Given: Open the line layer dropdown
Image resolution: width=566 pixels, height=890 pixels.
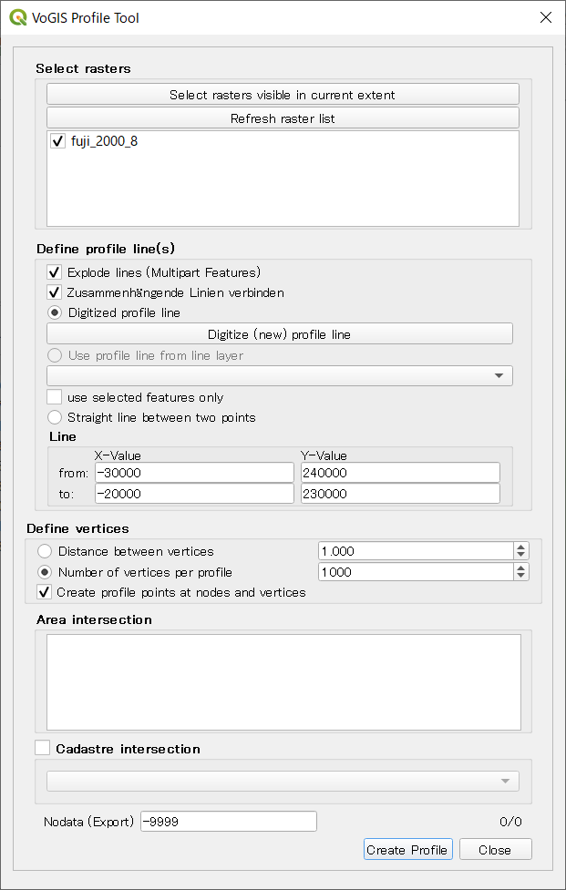Looking at the screenshot, I should click(279, 375).
